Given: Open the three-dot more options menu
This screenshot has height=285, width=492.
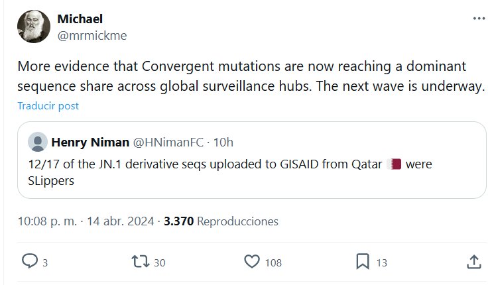Looking at the screenshot, I should point(479,19).
